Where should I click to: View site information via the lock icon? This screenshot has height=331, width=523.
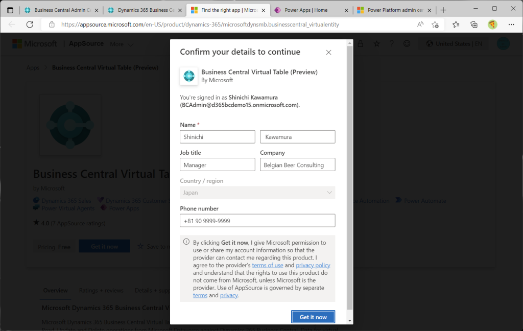point(52,25)
